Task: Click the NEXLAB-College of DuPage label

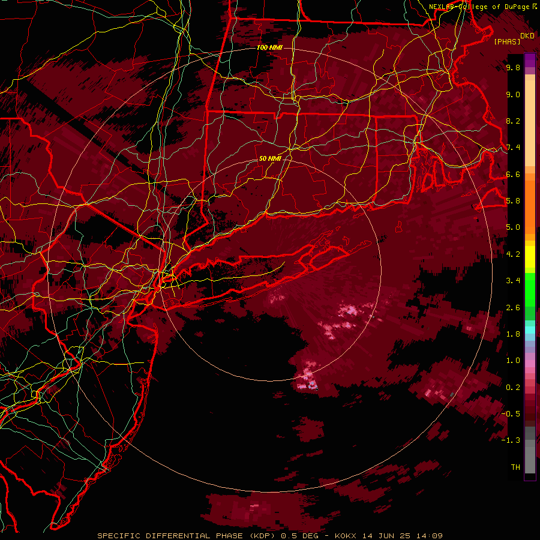Action: [479, 7]
